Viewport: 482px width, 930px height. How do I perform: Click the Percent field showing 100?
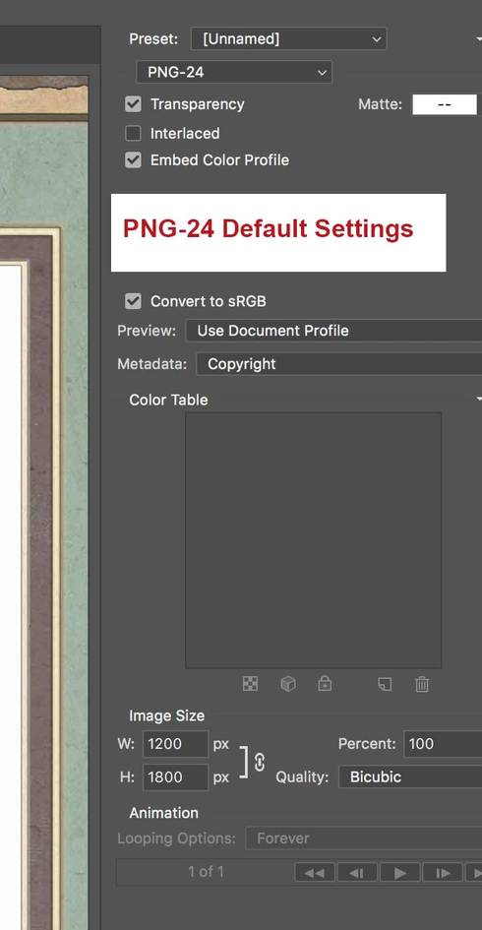click(443, 744)
